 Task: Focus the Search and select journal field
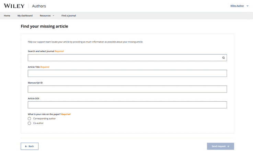tap(124, 58)
